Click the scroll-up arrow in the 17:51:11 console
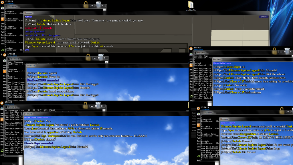293x165 pixels. point(106,62)
